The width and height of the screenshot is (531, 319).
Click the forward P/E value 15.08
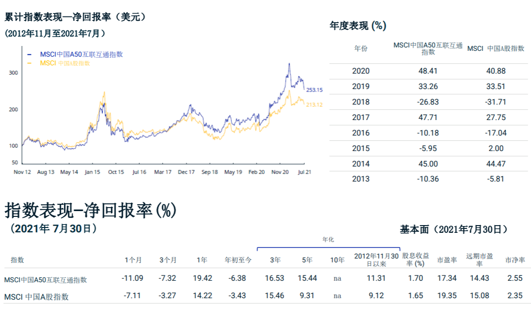[480, 296]
